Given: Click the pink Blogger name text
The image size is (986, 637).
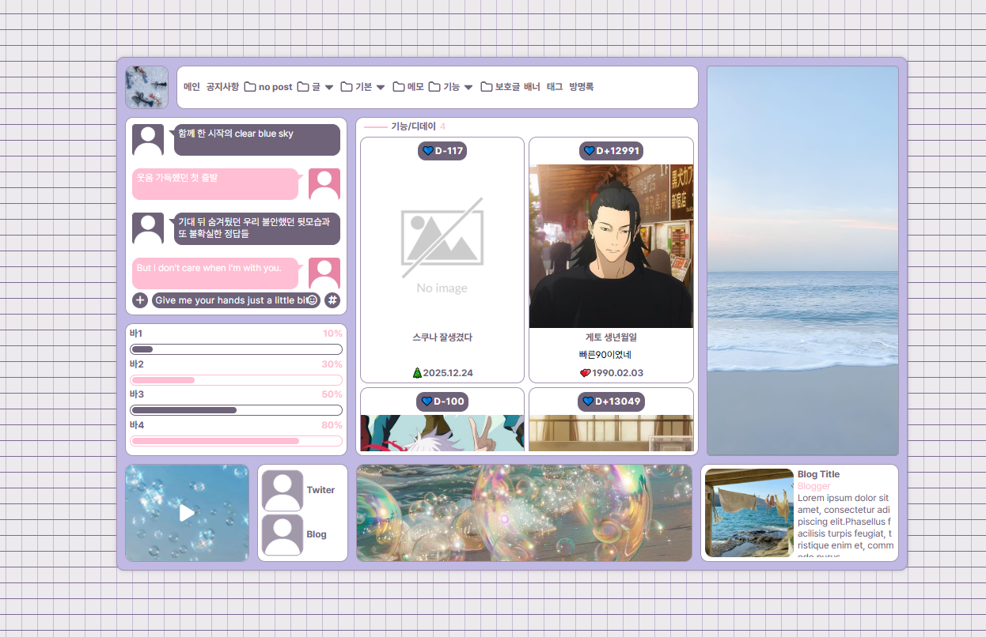Looking at the screenshot, I should click(x=814, y=486).
